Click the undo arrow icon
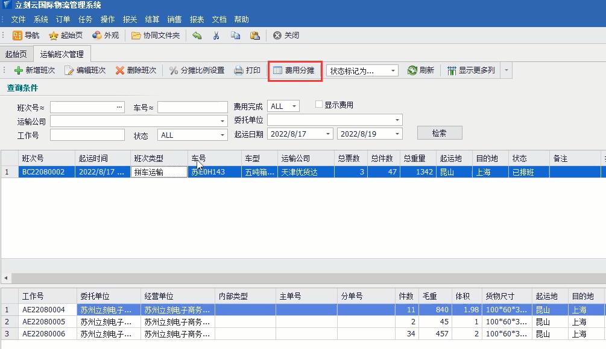The height and width of the screenshot is (349, 606). 197,36
